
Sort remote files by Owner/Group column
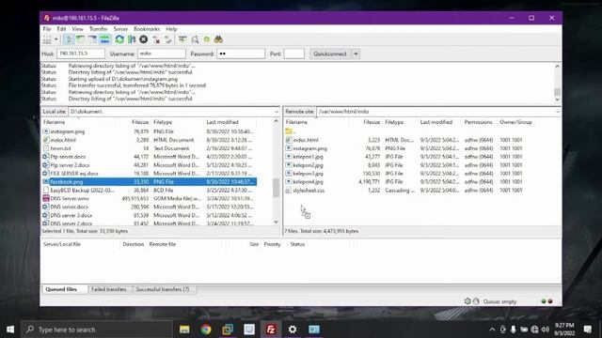(x=515, y=122)
